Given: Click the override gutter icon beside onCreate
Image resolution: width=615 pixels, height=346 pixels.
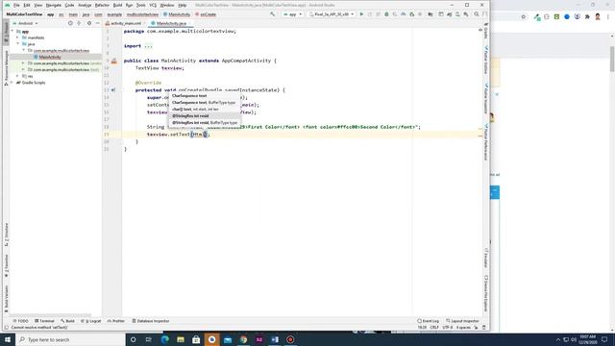Looking at the screenshot, I should [x=113, y=89].
